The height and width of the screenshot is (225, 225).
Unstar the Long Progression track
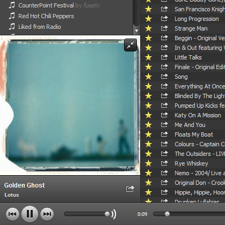tap(149, 19)
